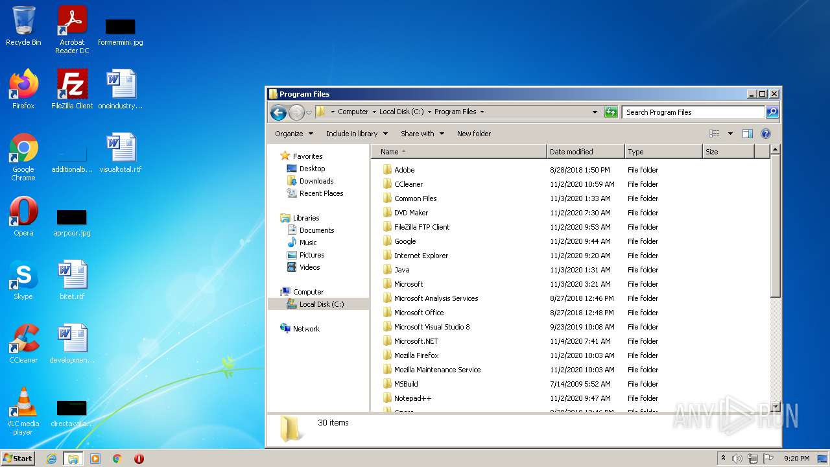Click the Chrome icon in the taskbar

point(117,459)
